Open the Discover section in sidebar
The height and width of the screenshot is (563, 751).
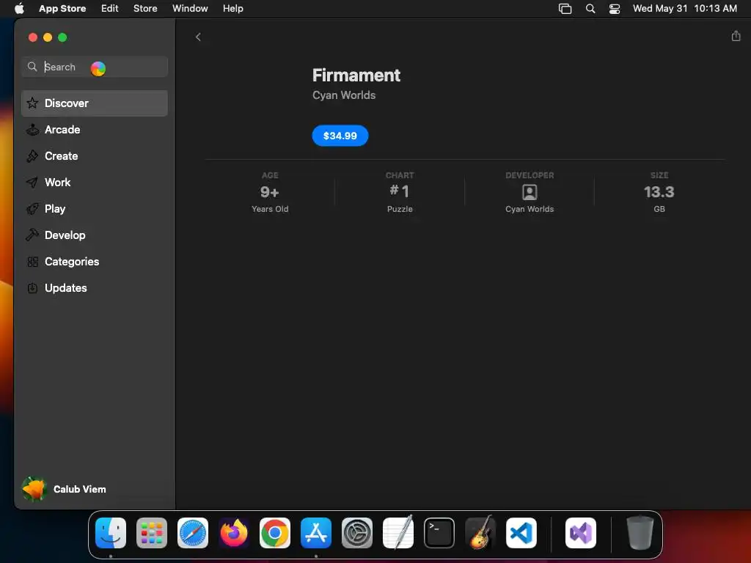click(95, 103)
